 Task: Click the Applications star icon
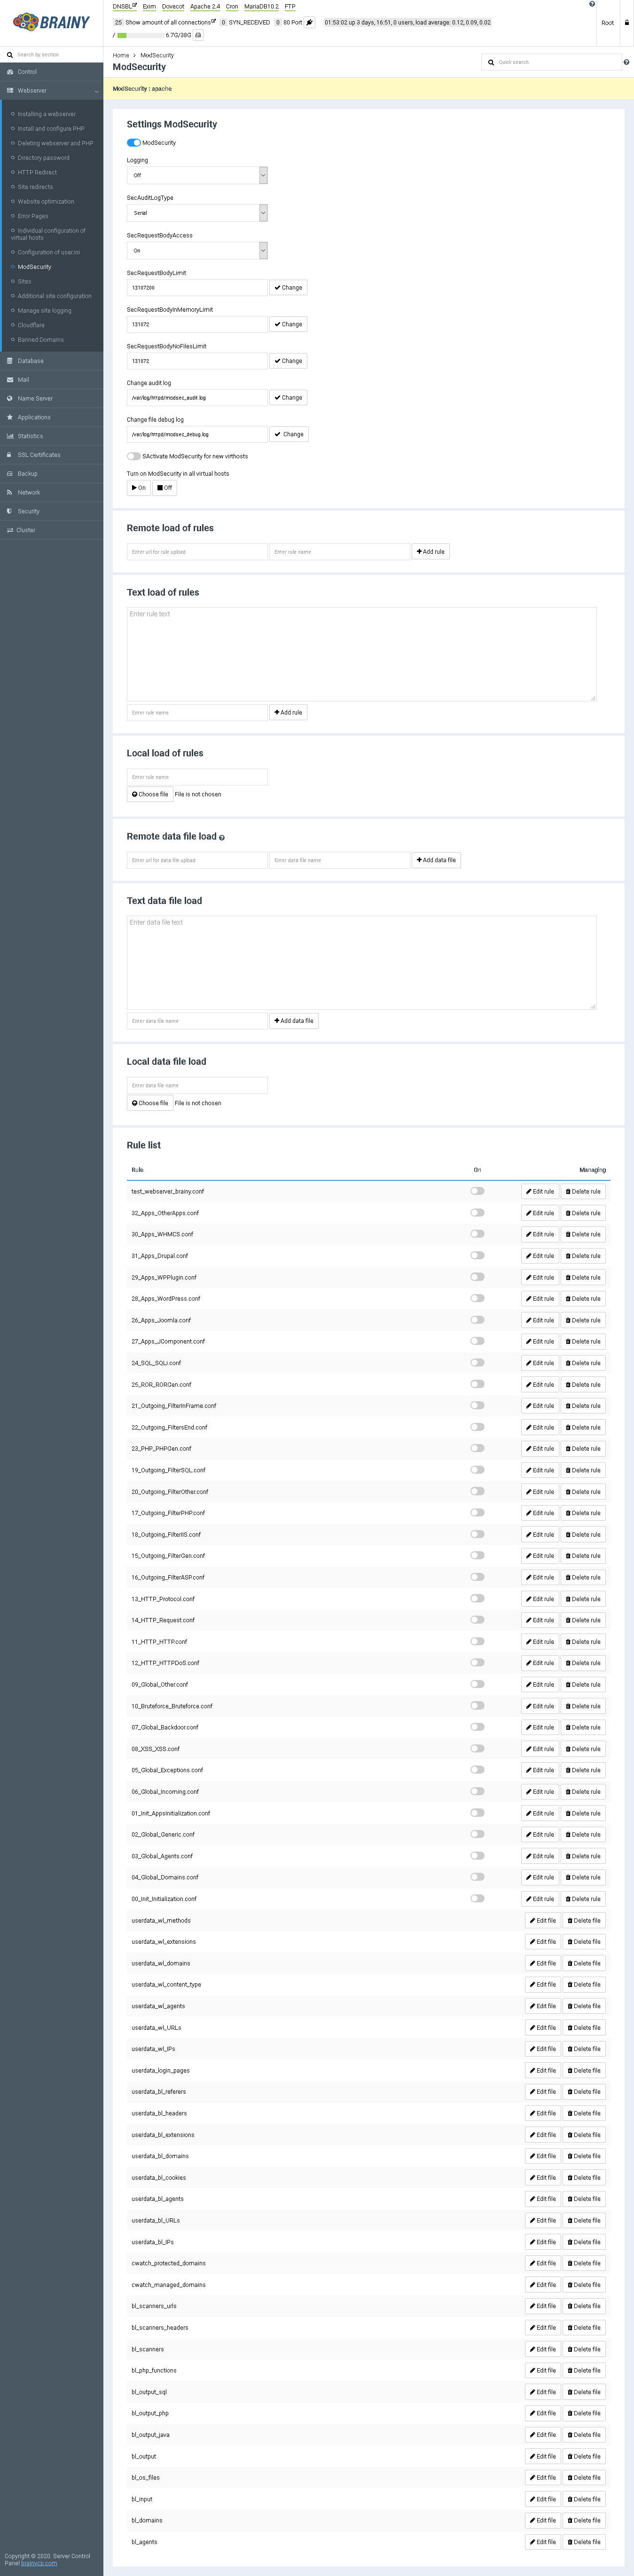(10, 417)
